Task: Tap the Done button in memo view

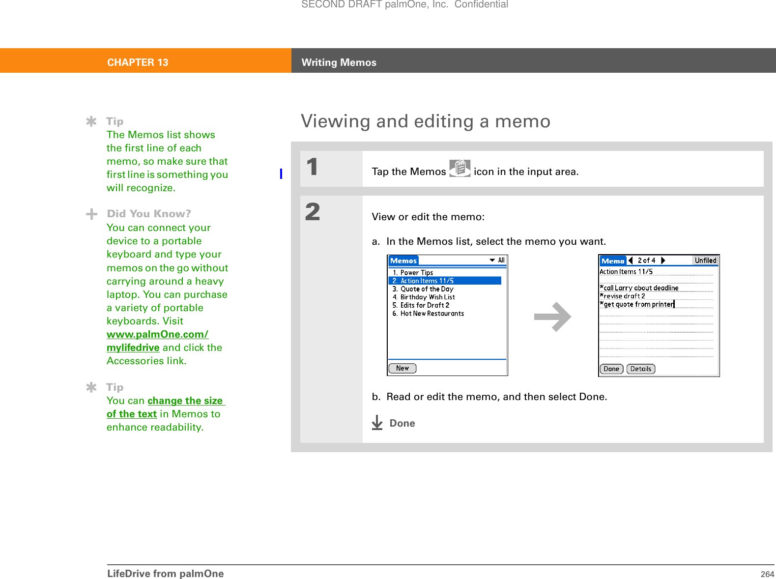Action: (611, 369)
